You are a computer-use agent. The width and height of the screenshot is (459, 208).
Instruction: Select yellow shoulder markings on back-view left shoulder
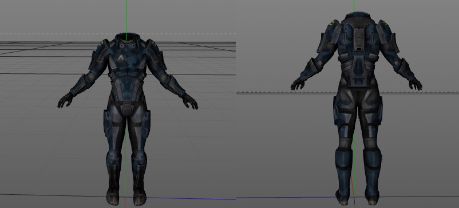[x=333, y=22]
